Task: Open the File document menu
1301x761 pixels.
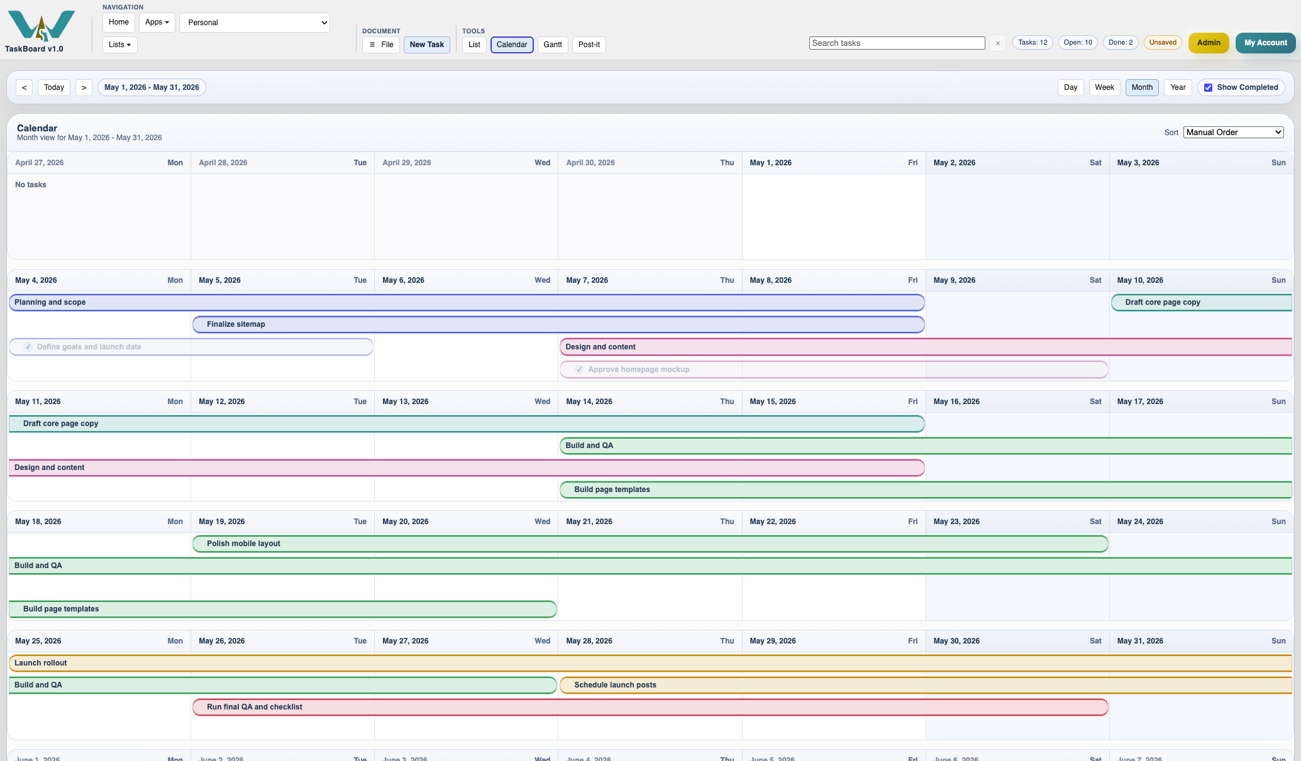Action: [381, 45]
